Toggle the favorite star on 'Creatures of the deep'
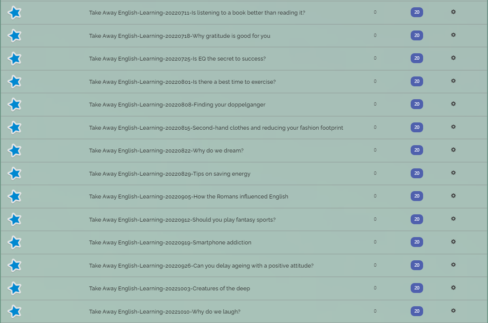The image size is (488, 323). [x=14, y=289]
